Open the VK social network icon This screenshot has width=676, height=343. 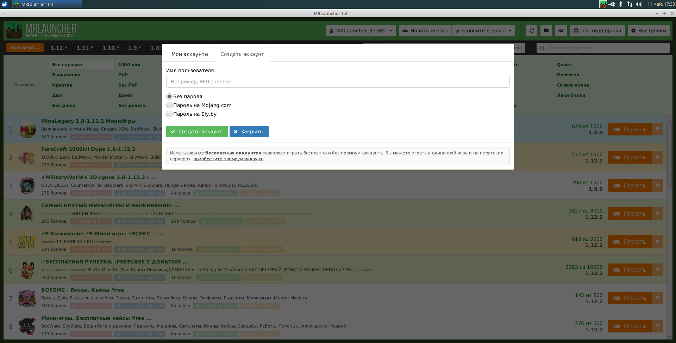pos(561,31)
